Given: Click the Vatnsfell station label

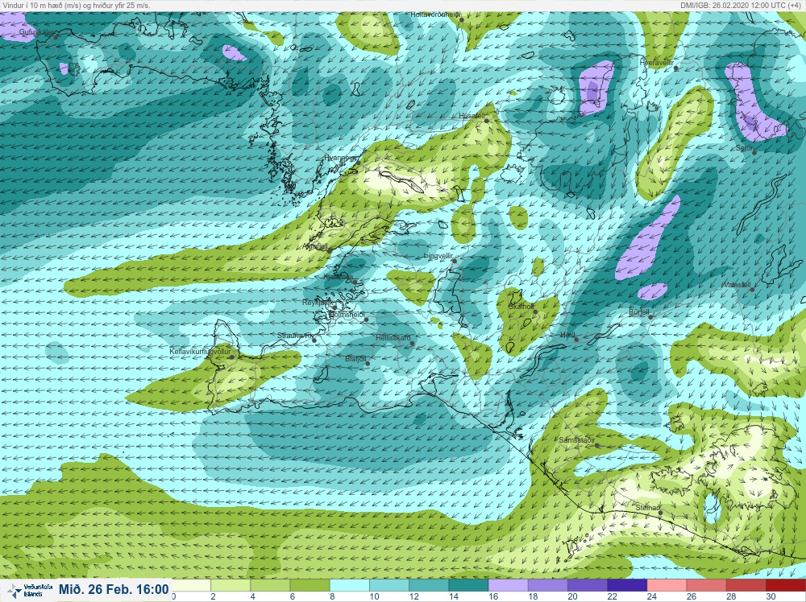Looking at the screenshot, I should pyautogui.click(x=736, y=285).
